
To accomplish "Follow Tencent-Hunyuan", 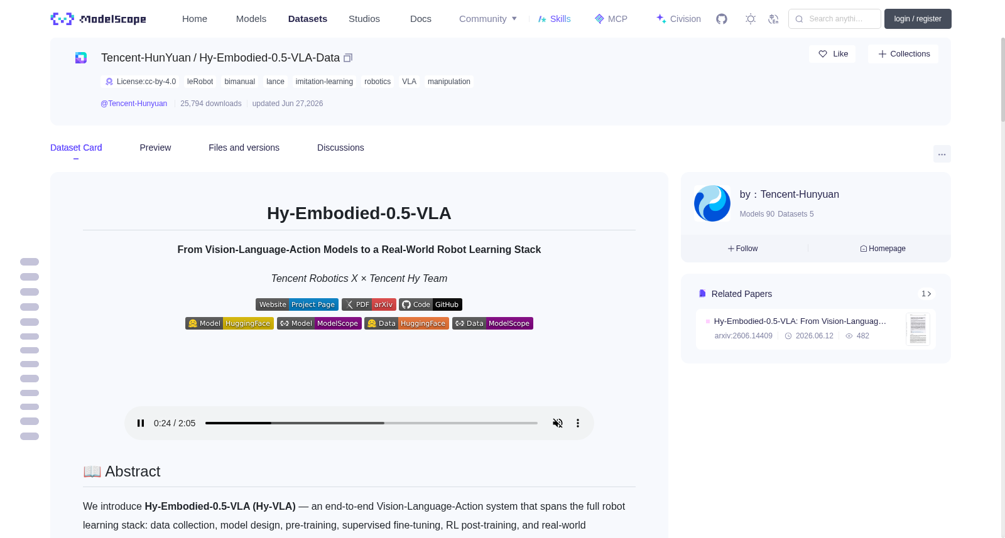I will 743,249.
